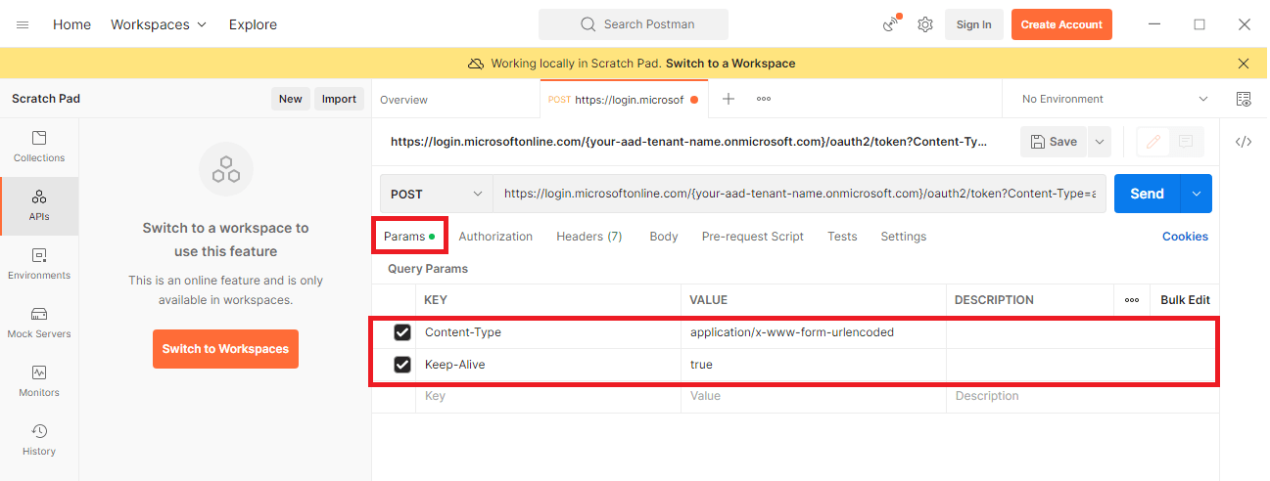Open Mock Servers in the sidebar
Screen dimensions: 1270x481
click(39, 324)
